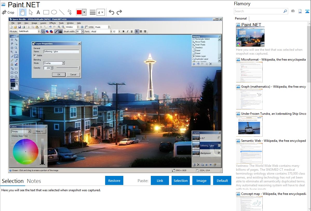Click the camera capture icon

point(293,11)
